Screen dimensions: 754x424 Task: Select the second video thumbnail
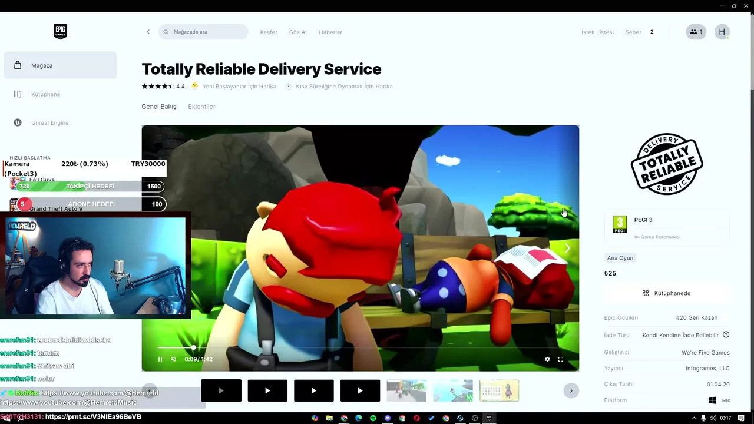click(x=267, y=390)
